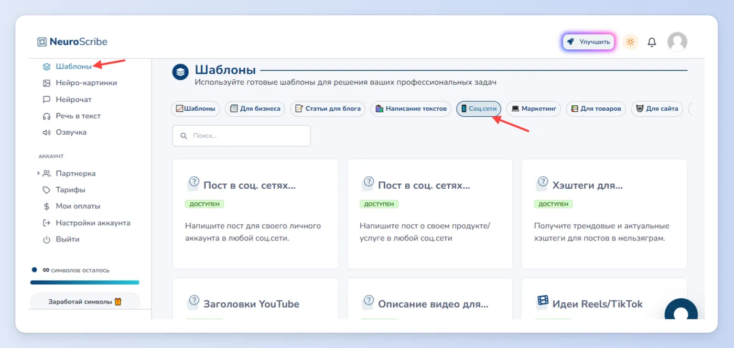Click the Нейро-картинки image icon
Image resolution: width=734 pixels, height=348 pixels.
[47, 83]
